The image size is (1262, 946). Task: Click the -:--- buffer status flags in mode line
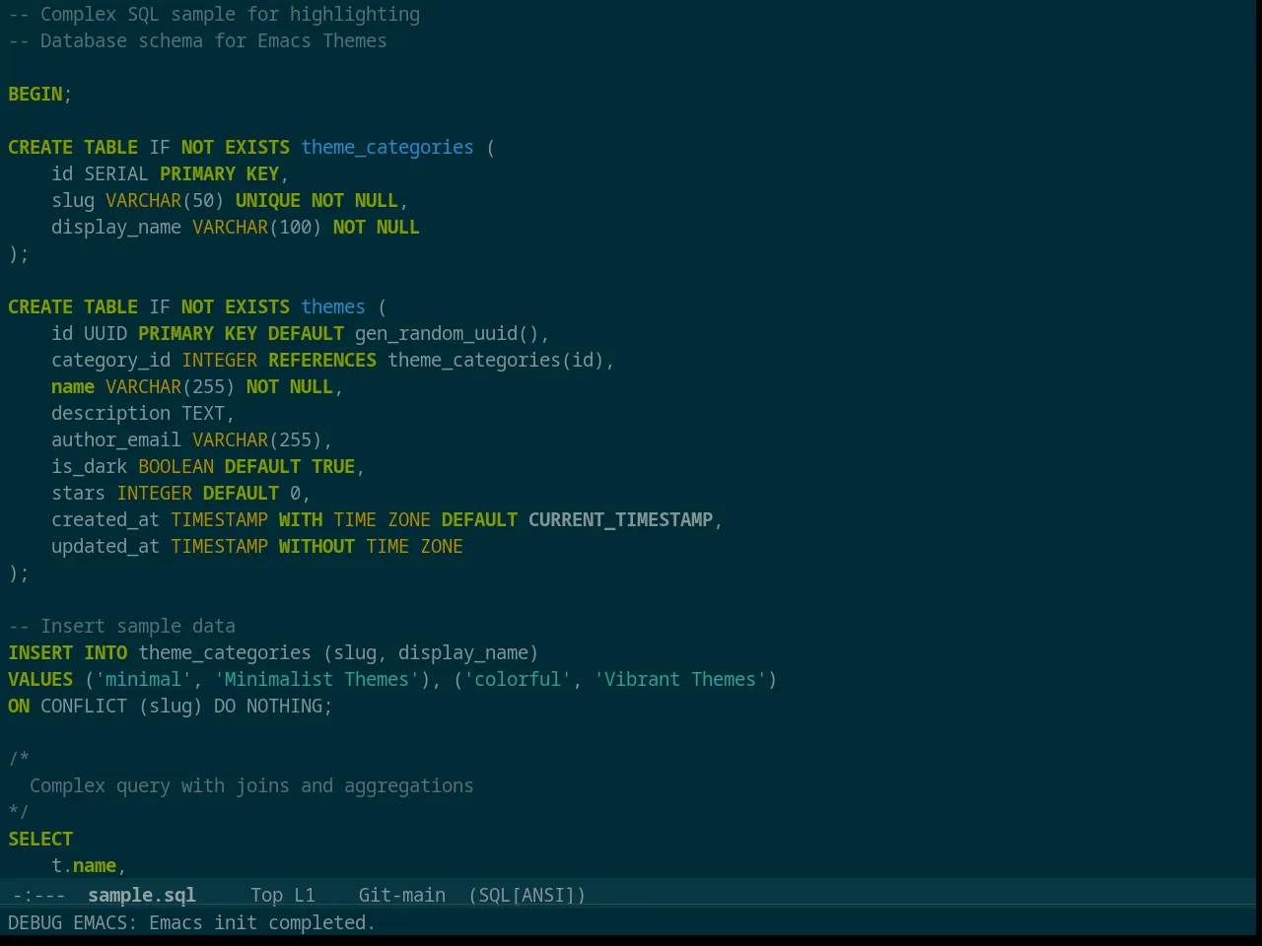click(39, 895)
